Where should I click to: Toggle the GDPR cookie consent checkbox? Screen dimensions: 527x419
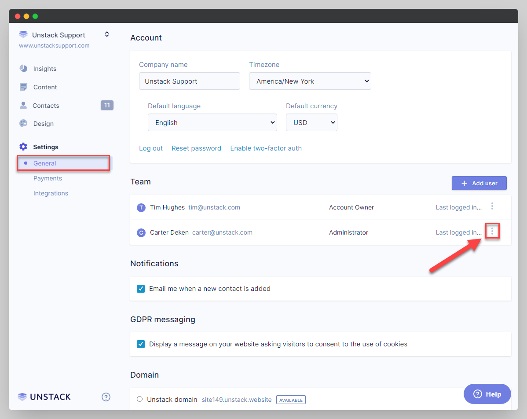coord(141,344)
